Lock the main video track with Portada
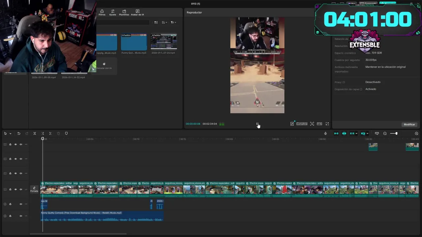This screenshot has height=237, width=422. 10,190
